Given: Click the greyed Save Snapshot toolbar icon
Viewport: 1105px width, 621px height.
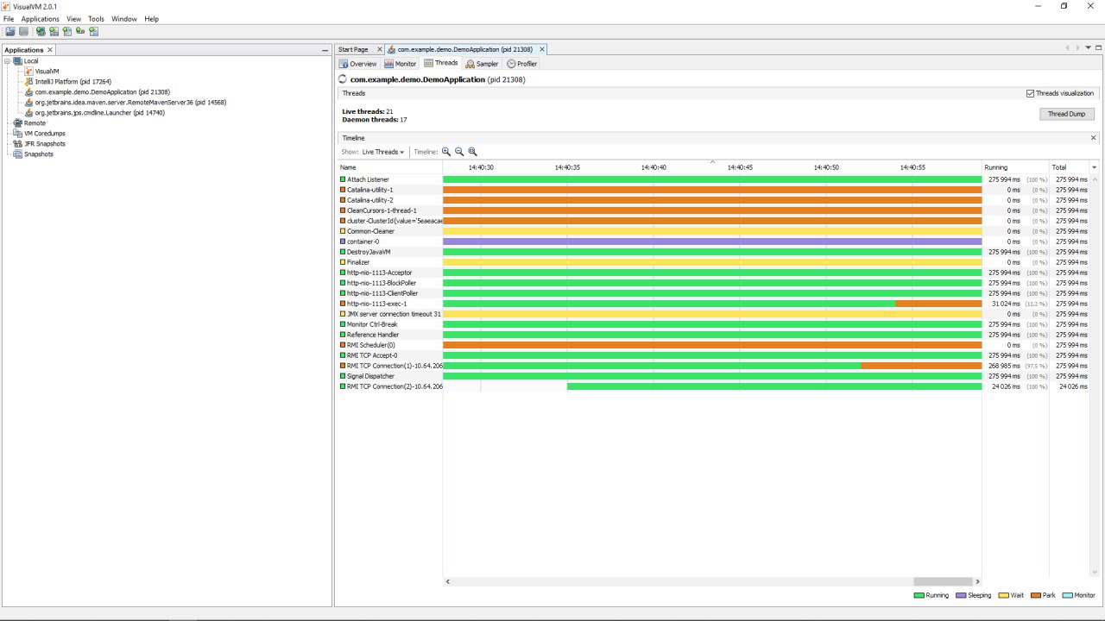Looking at the screenshot, I should tap(23, 32).
